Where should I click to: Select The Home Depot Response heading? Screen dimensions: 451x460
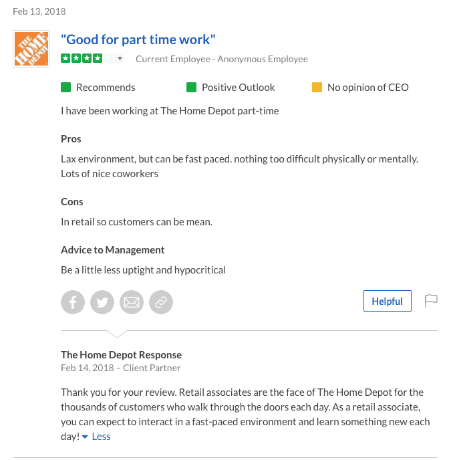121,354
